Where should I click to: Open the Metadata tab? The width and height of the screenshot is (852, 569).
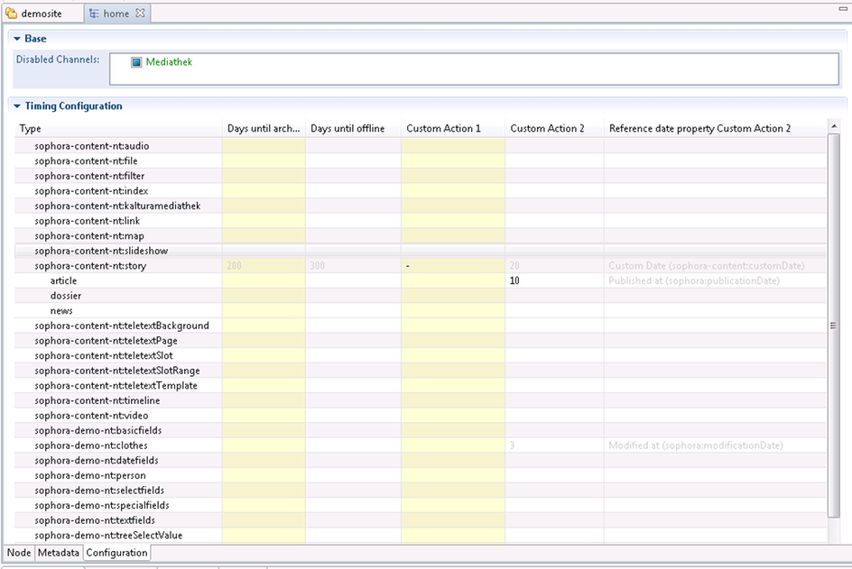click(x=58, y=552)
